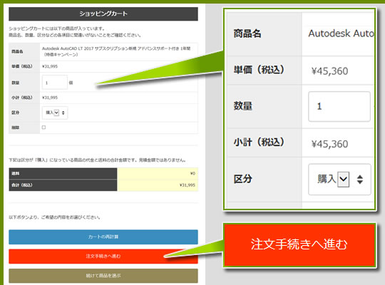Click the 送料 amount of ¥0

(192, 173)
